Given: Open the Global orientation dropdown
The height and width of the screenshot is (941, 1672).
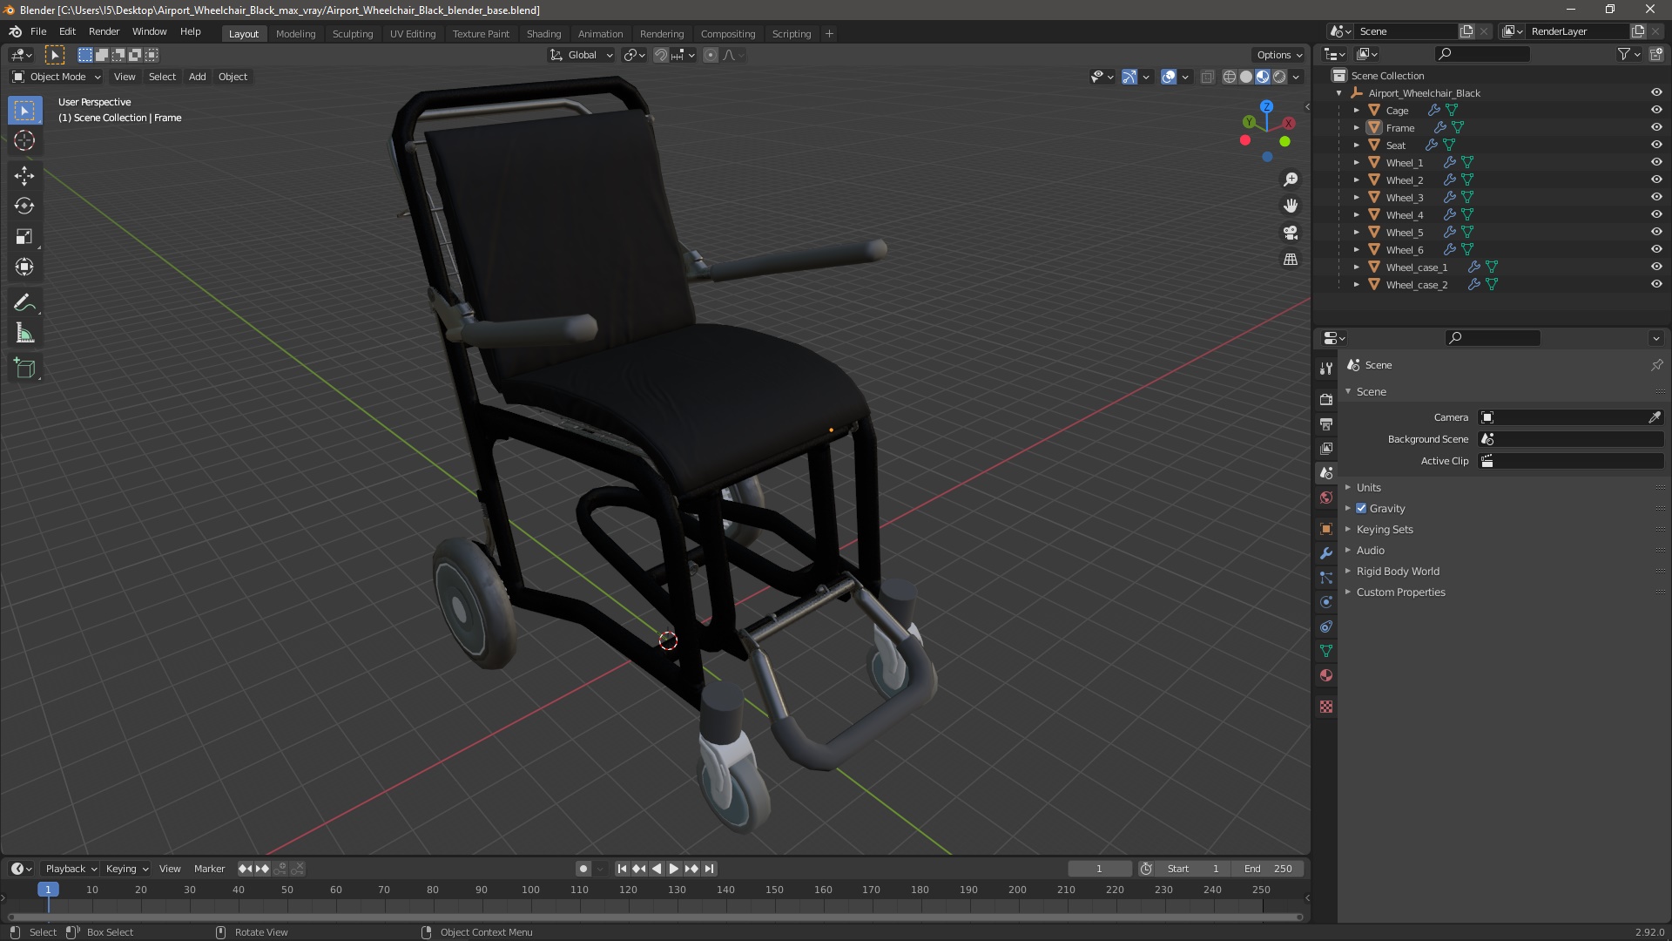Looking at the screenshot, I should pos(582,55).
